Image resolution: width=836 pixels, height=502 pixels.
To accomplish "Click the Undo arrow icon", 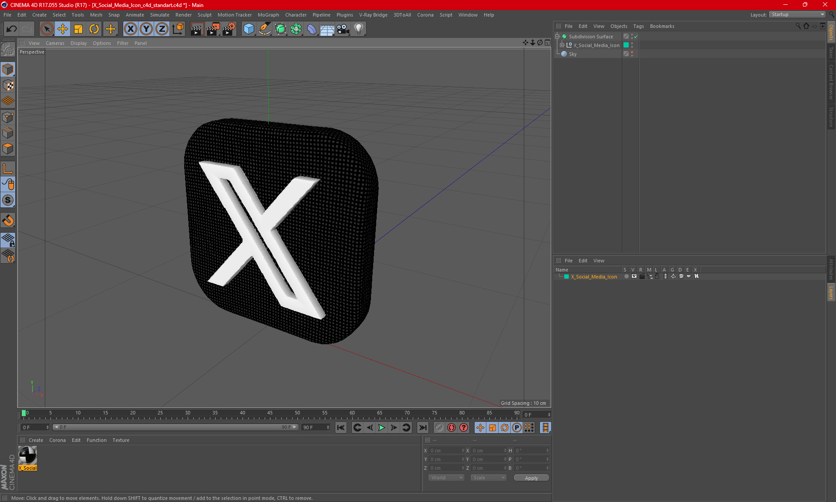I will tap(12, 29).
